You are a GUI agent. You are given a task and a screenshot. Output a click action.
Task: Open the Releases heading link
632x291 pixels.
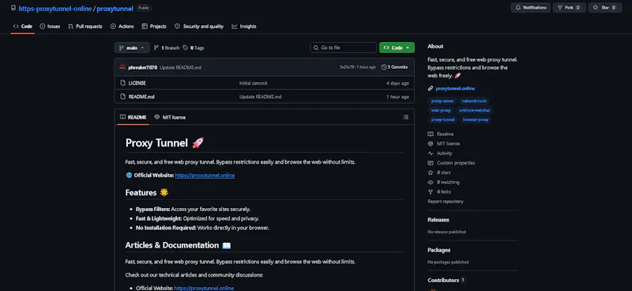point(438,220)
